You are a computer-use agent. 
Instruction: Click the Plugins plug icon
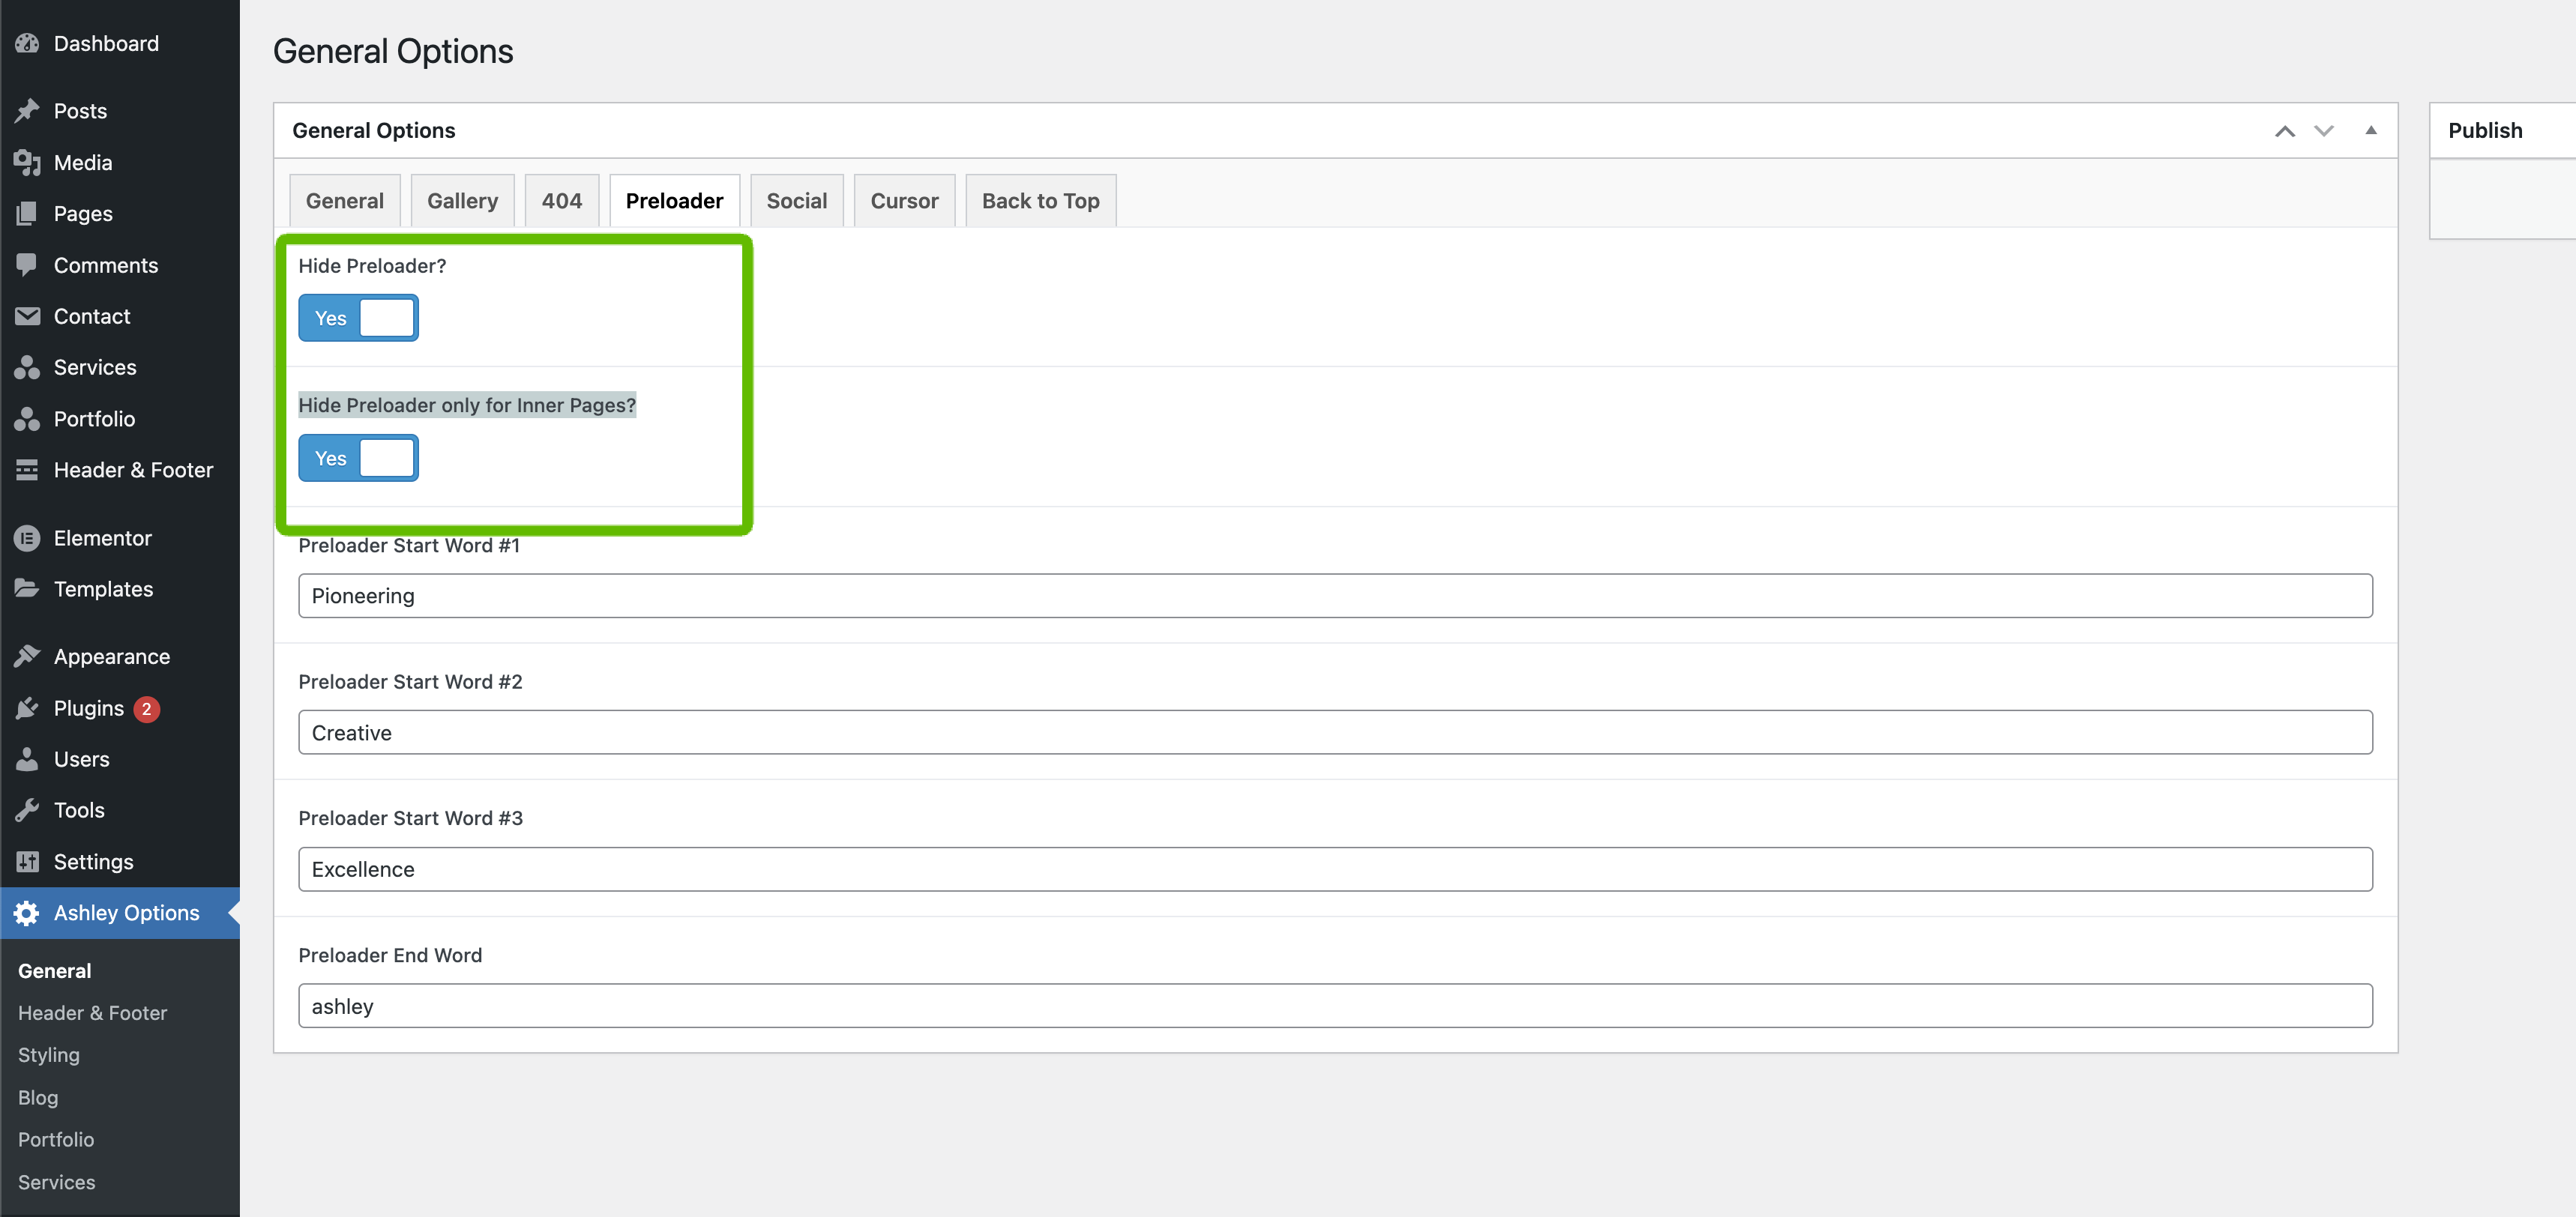[27, 708]
